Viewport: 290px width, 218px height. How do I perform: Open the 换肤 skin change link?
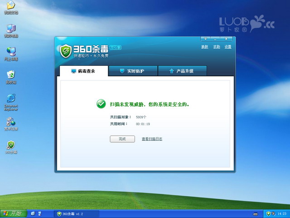click(x=204, y=47)
